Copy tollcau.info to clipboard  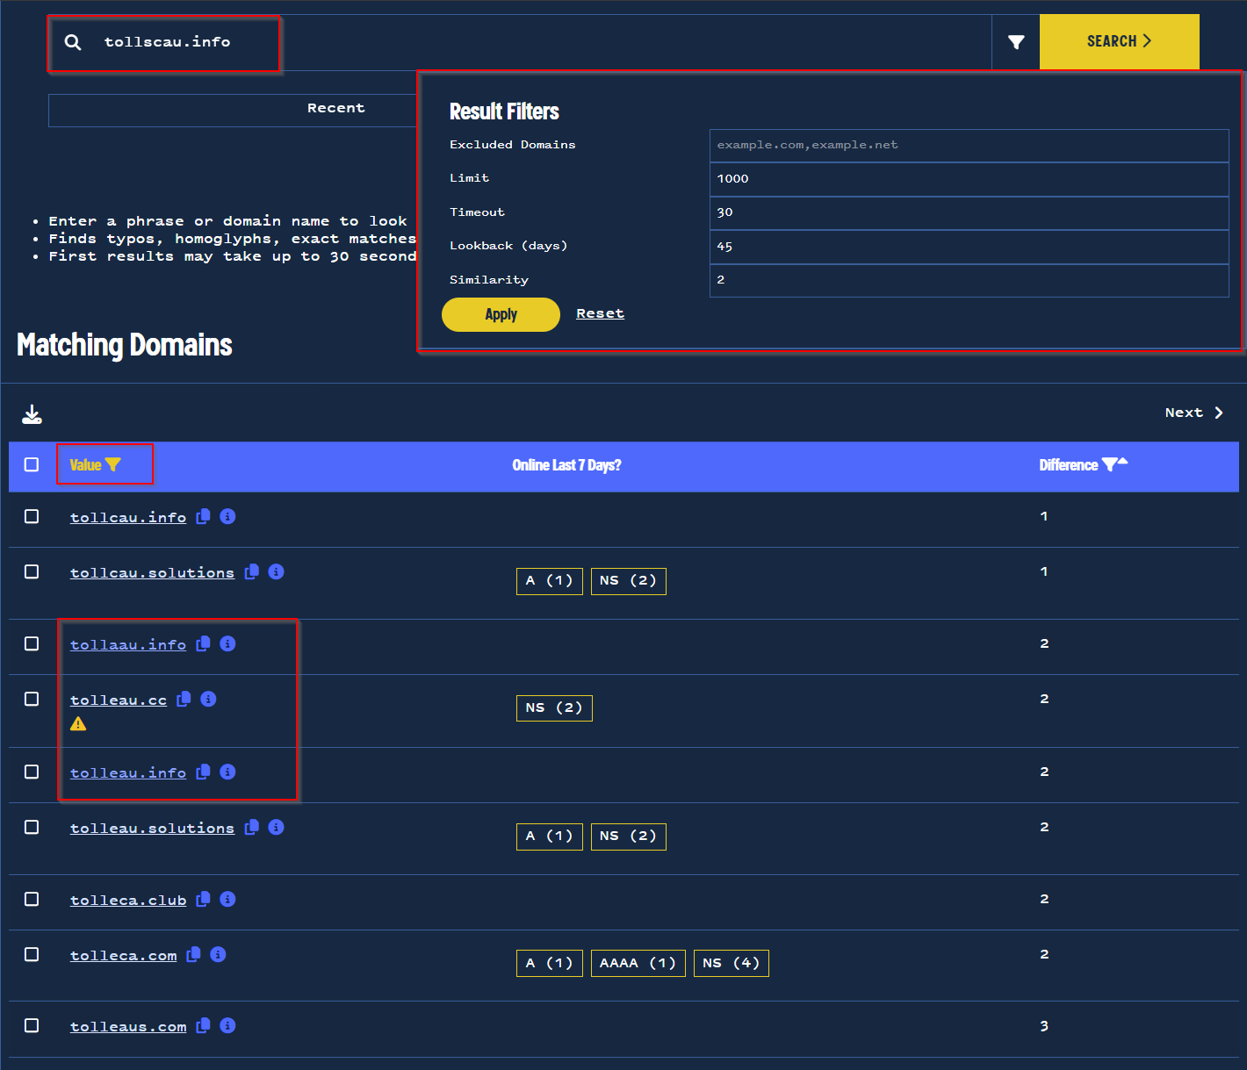coord(203,517)
